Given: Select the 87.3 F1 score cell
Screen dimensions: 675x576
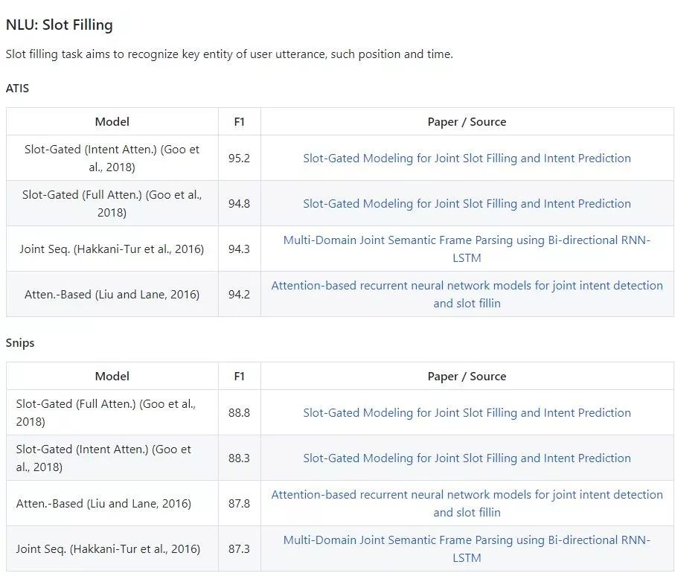Looking at the screenshot, I should (x=239, y=548).
